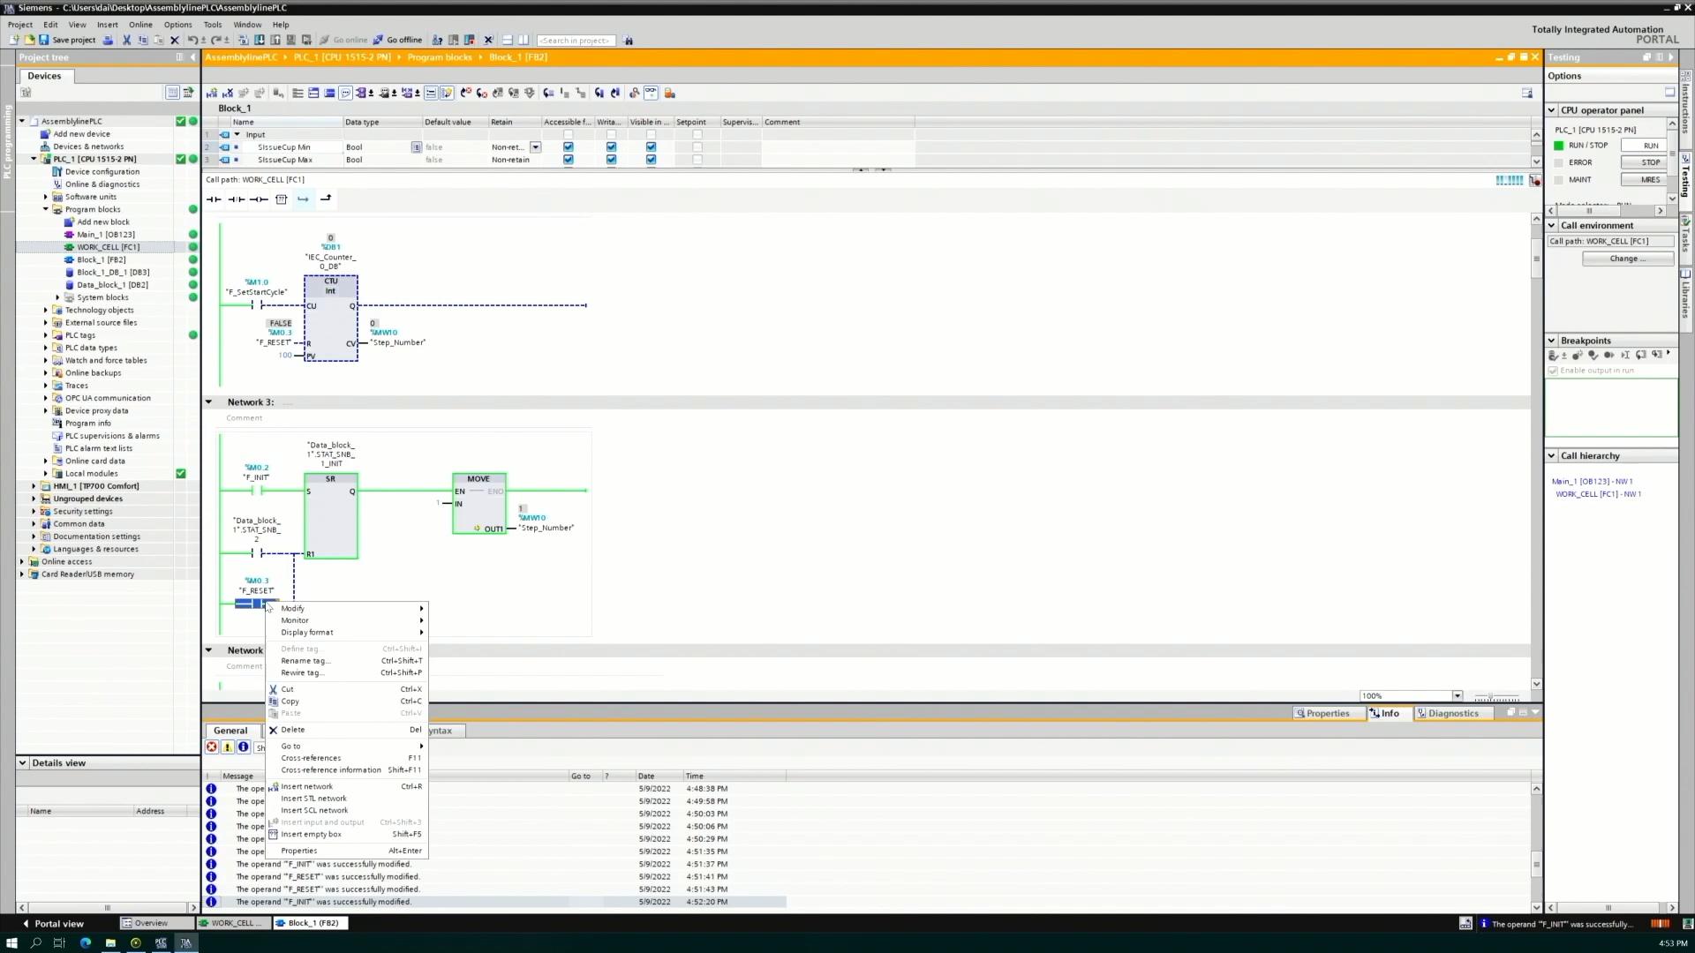
Task: Collapse the Network 3 section
Action: (209, 402)
